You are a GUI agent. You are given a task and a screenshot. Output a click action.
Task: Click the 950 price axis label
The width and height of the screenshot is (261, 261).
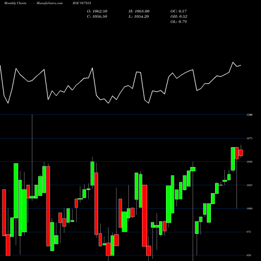pyautogui.click(x=249, y=255)
